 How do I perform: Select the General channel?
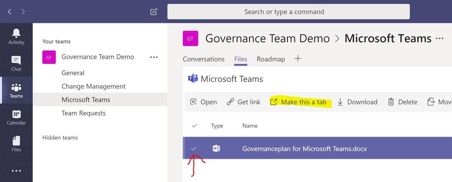point(73,73)
